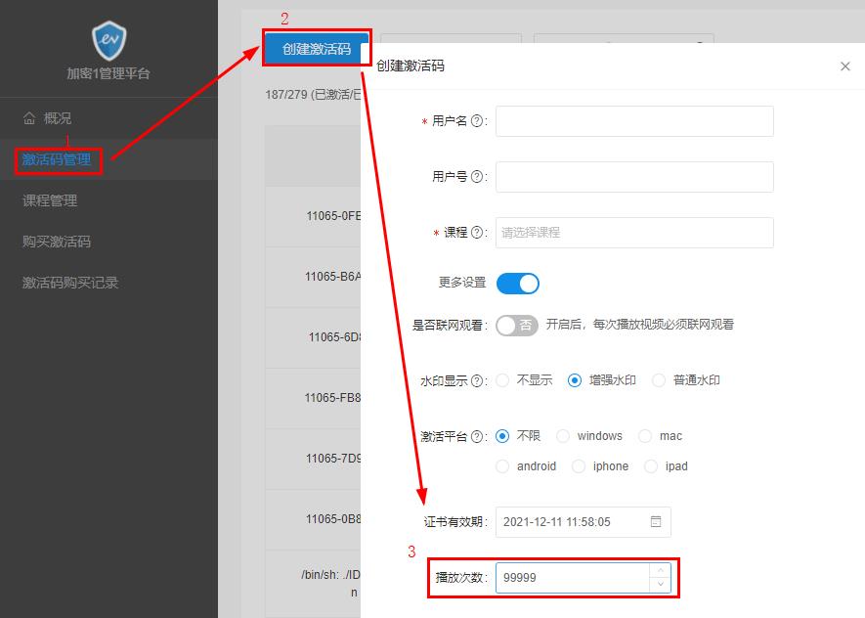Choose windows as activation platform
Viewport: 865px width, 618px height.
(563, 436)
